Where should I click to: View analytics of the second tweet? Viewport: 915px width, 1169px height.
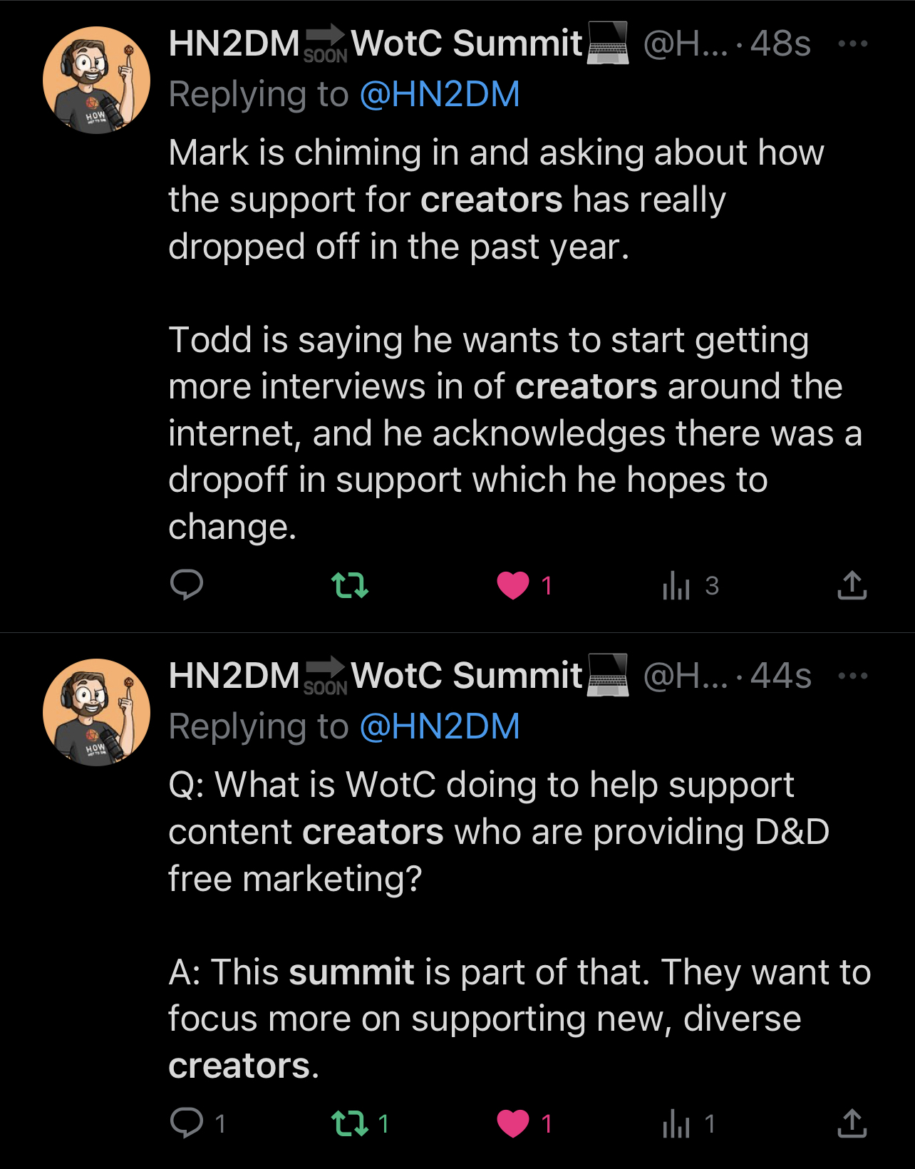676,1124
